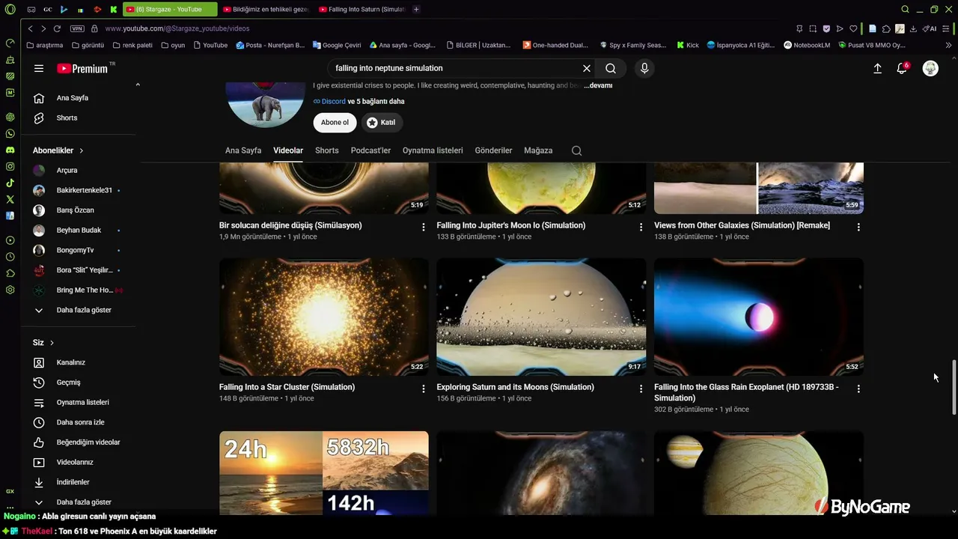Reload the page
The image size is (958, 539).
(x=57, y=28)
